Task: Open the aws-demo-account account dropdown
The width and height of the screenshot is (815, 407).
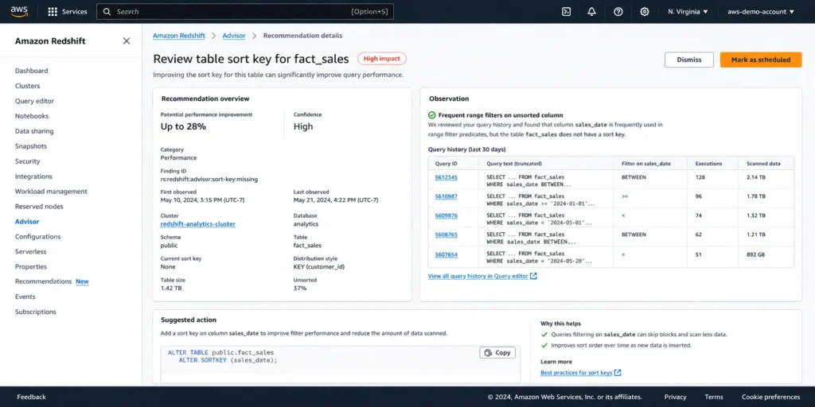Action: click(x=761, y=11)
